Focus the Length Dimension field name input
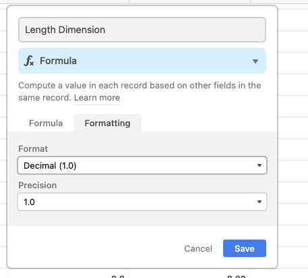The height and width of the screenshot is (278, 308). pos(142,30)
